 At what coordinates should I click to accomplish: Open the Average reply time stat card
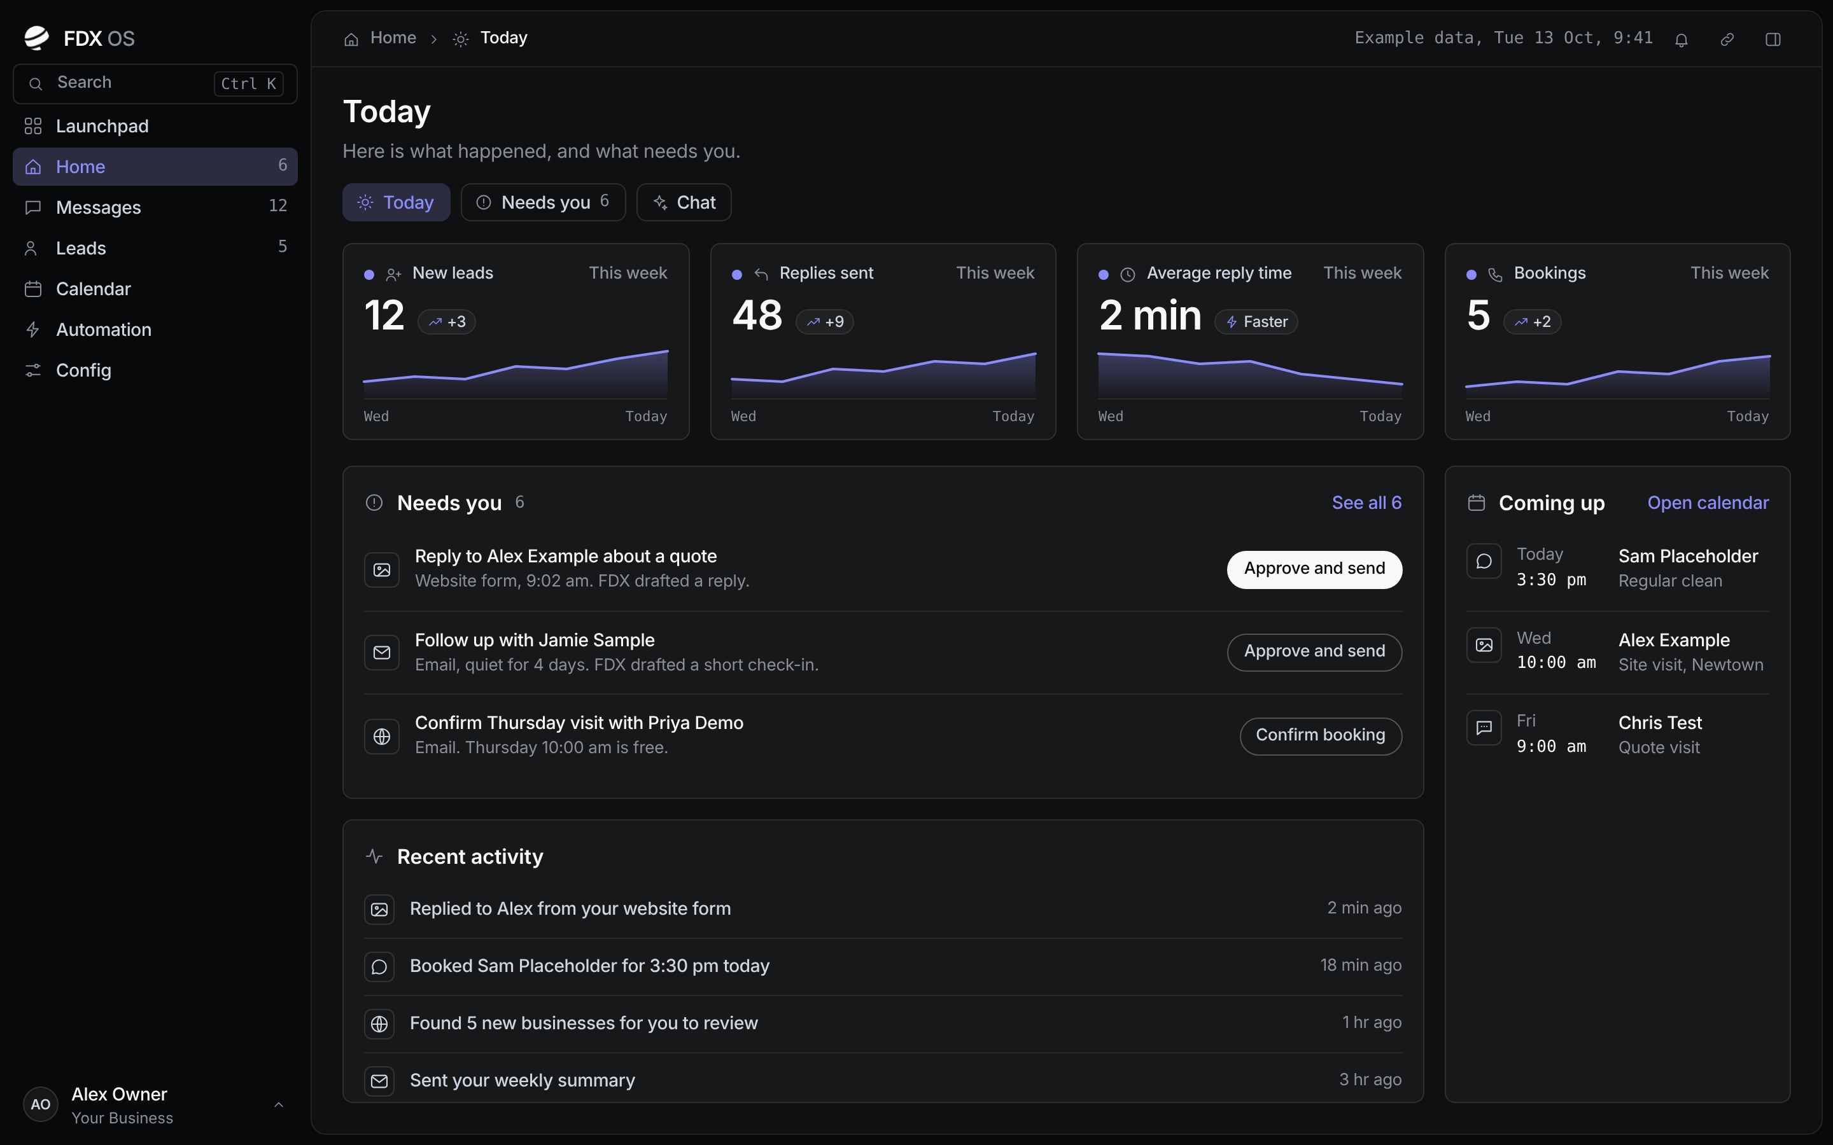[x=1251, y=342]
